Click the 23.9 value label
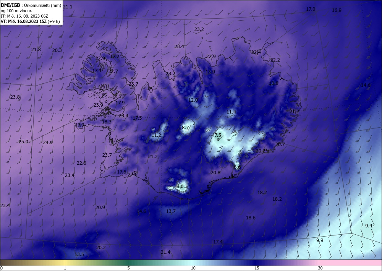This screenshot has width=382, height=271. (x=98, y=105)
